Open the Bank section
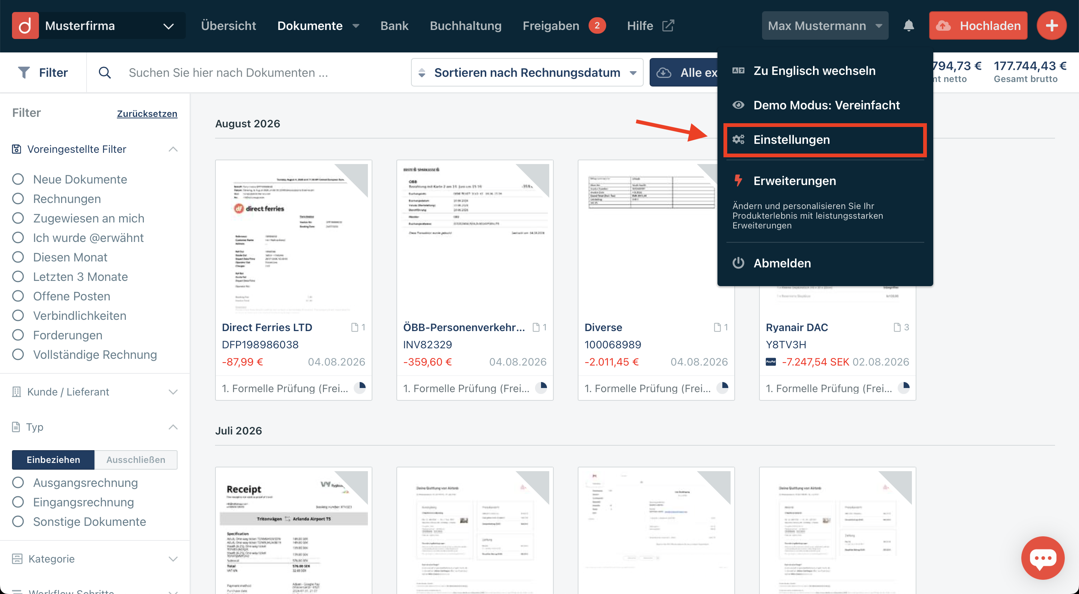The width and height of the screenshot is (1079, 594). click(x=394, y=25)
